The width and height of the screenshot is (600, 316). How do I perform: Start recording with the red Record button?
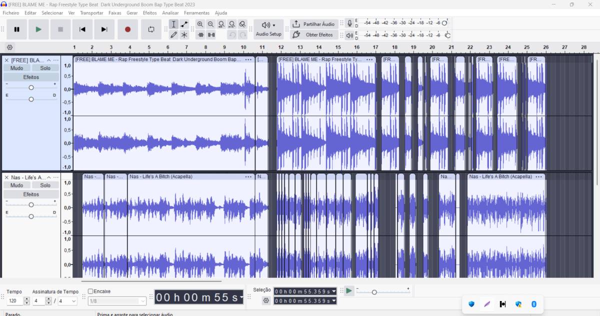coord(127,29)
